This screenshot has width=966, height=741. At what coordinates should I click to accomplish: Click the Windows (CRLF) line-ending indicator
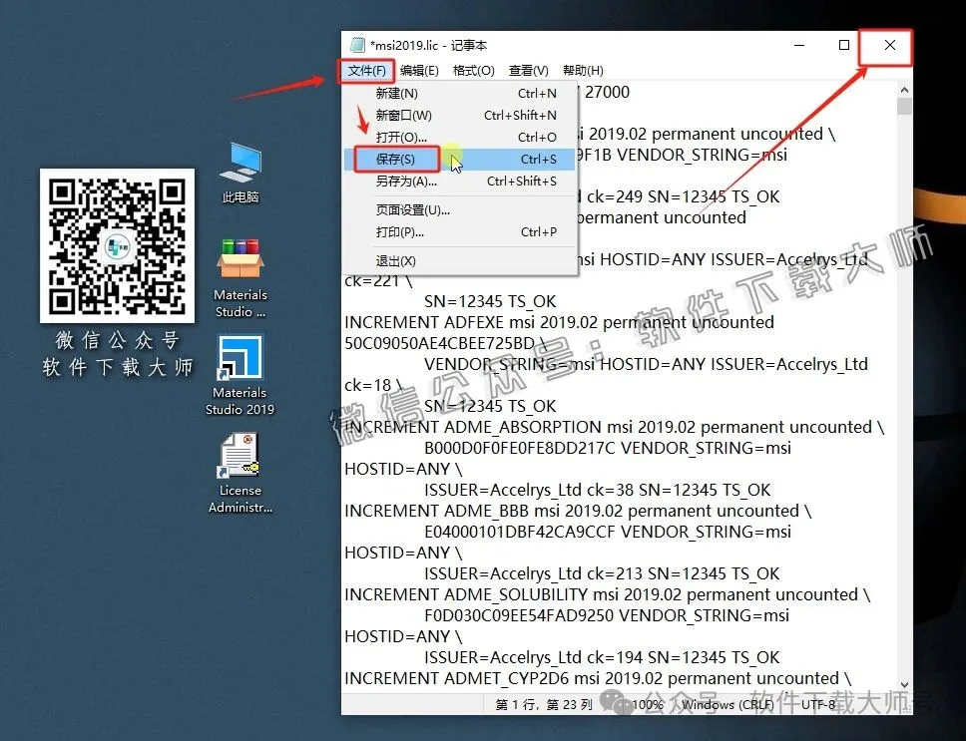[729, 704]
